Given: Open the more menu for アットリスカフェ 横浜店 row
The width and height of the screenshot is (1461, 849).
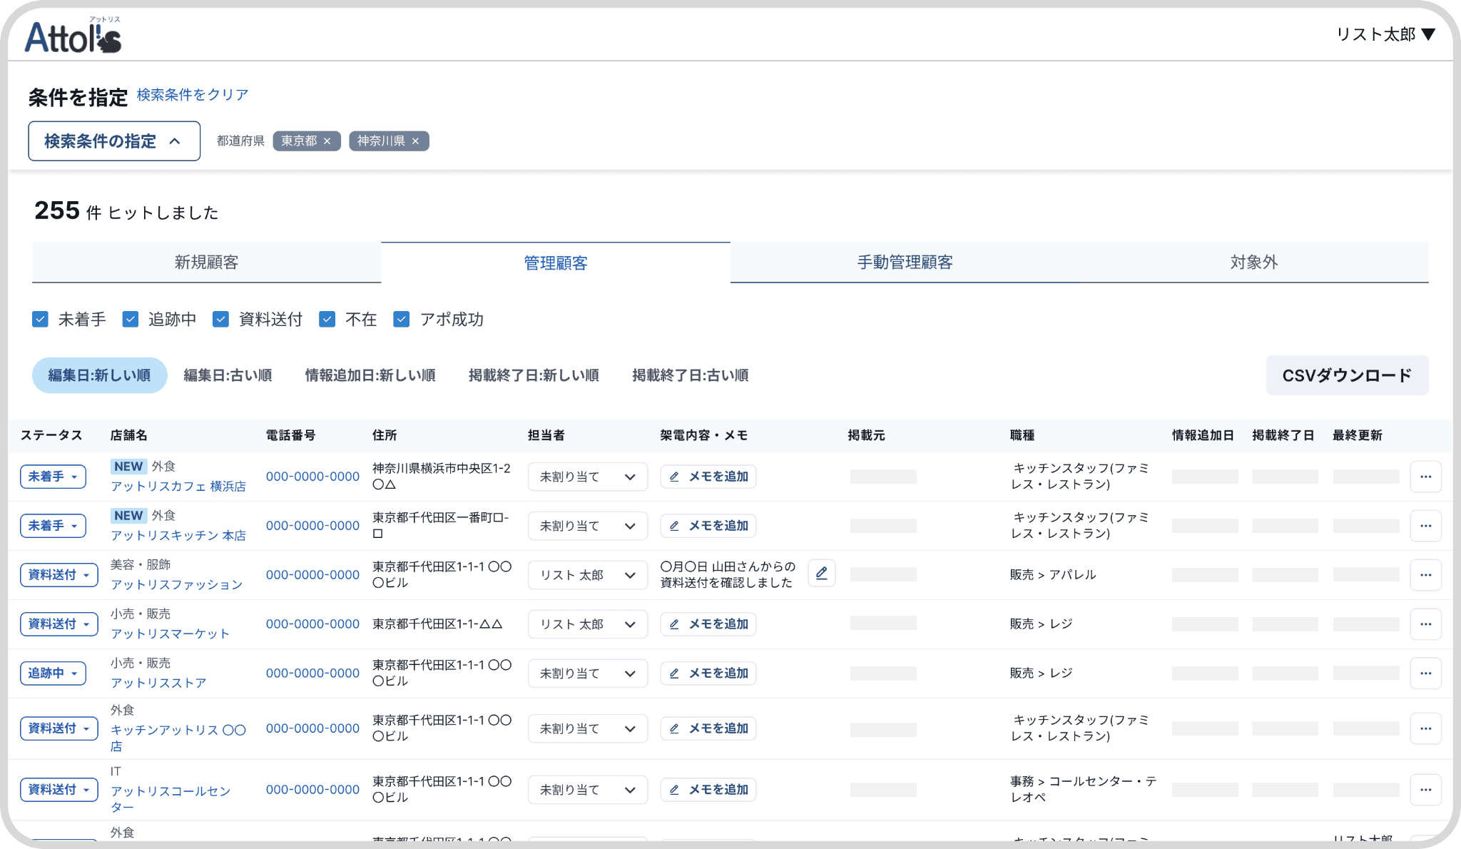Looking at the screenshot, I should click(x=1425, y=477).
